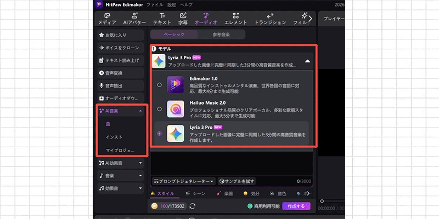Open the AIアバター tab
The height and width of the screenshot is (219, 439).
click(134, 19)
